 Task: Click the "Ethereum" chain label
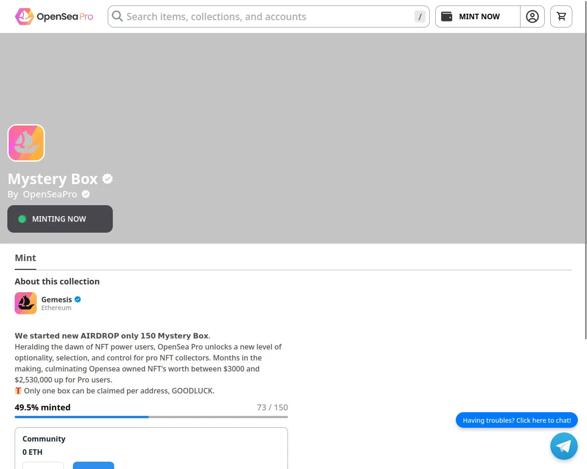pyautogui.click(x=56, y=308)
